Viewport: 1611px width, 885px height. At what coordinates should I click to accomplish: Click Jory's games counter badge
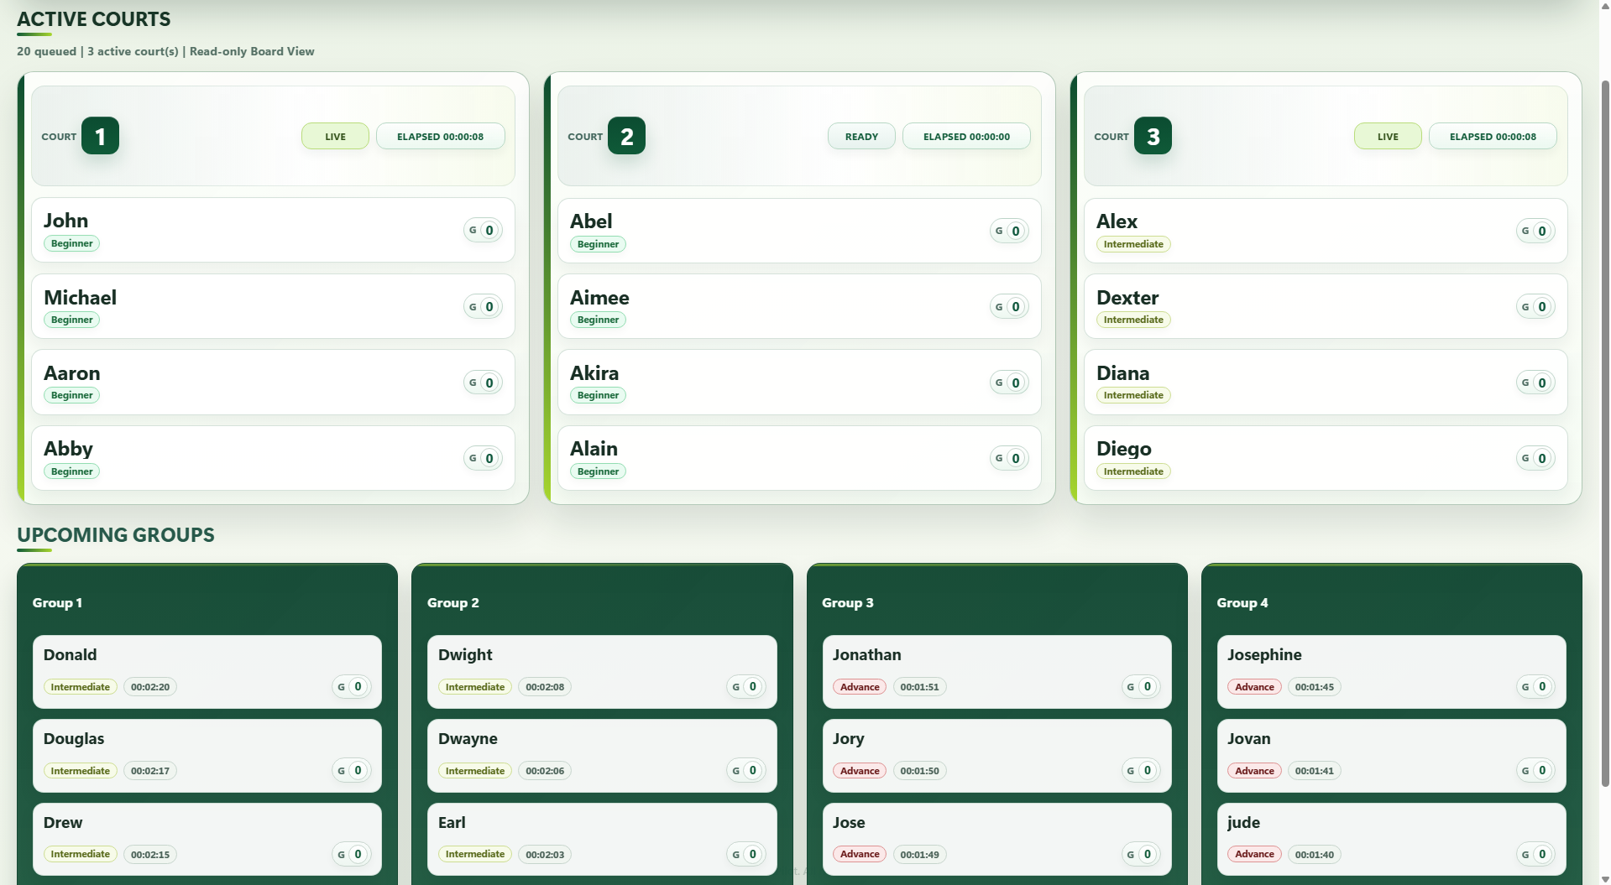[x=1140, y=770]
